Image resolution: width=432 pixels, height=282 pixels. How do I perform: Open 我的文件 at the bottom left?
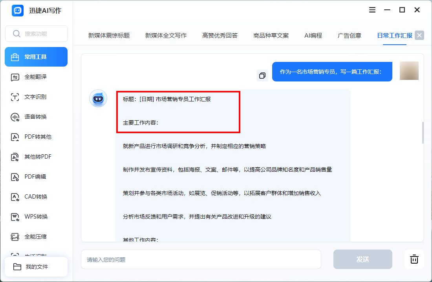tap(36, 266)
